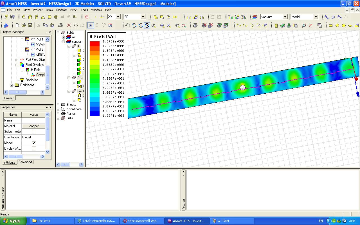This screenshot has height=225, width=360.
Task: Activate the Pan hand tool
Action: 128,26
